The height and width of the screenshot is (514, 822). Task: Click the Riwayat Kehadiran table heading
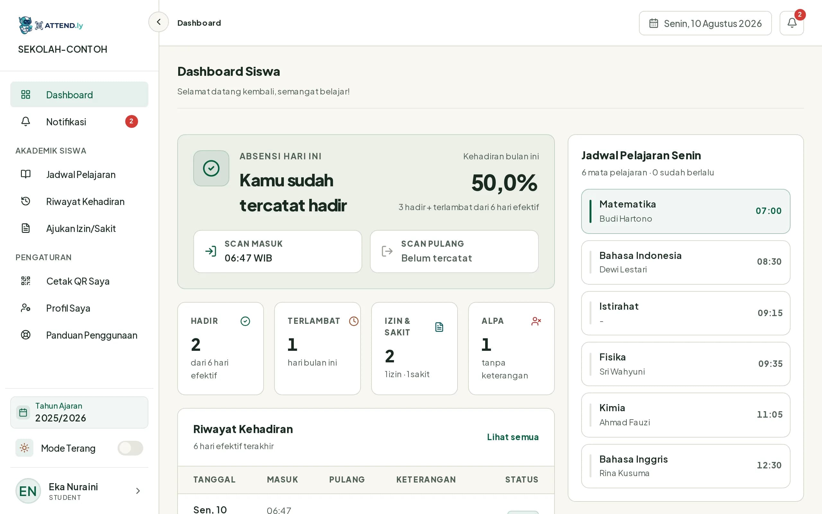(243, 429)
